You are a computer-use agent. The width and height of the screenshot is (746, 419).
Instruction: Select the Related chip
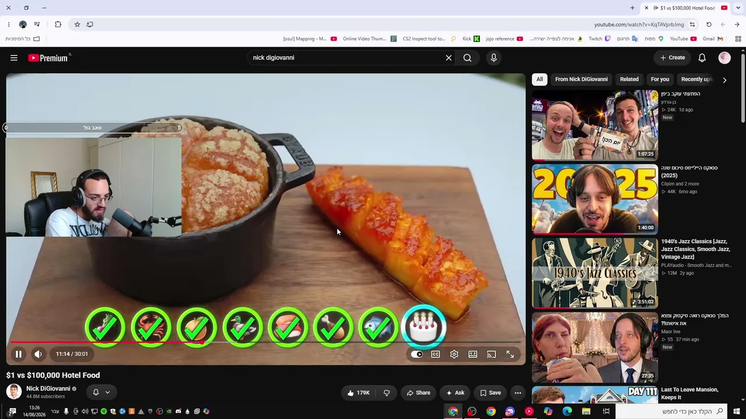point(629,79)
